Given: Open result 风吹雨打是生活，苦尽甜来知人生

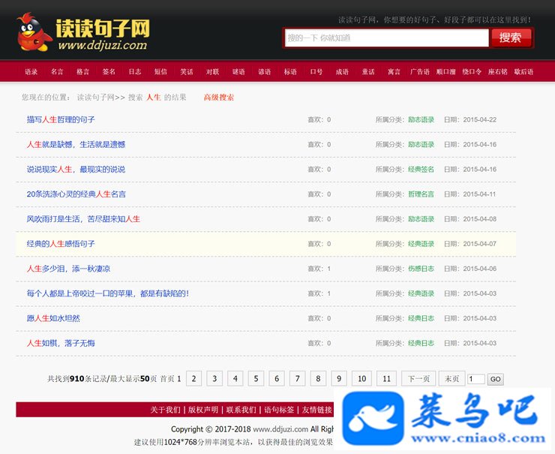Looking at the screenshot, I should pos(83,219).
